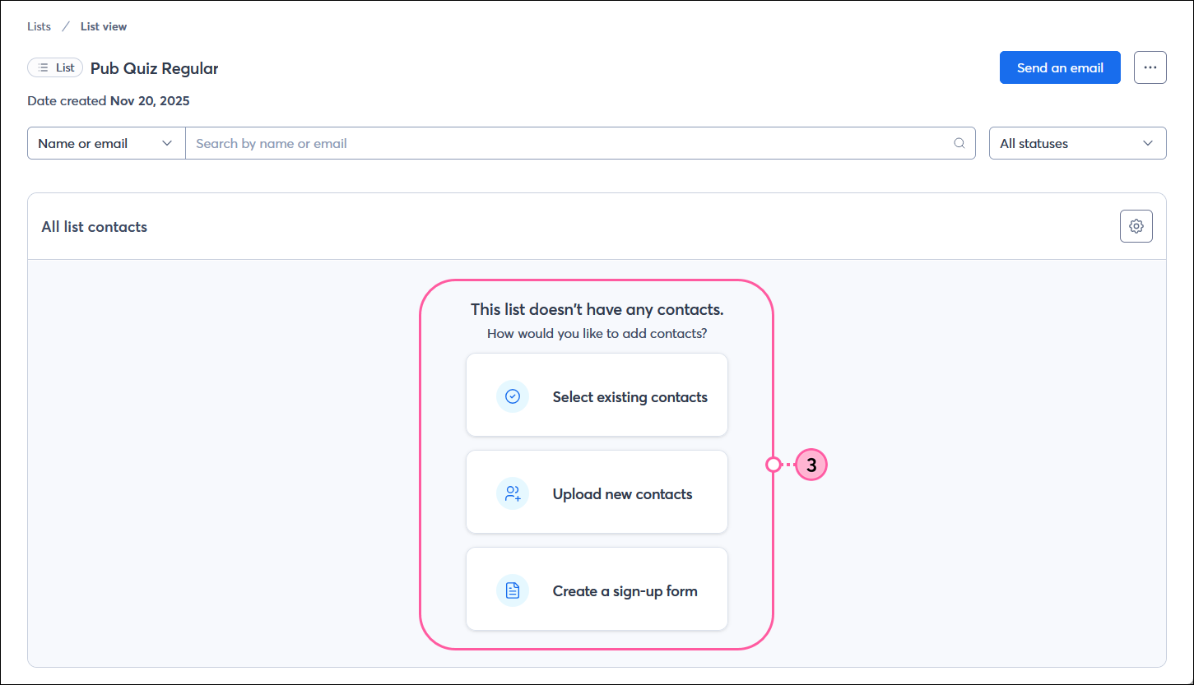Click the search magnifier icon
This screenshot has height=685, width=1194.
[959, 143]
